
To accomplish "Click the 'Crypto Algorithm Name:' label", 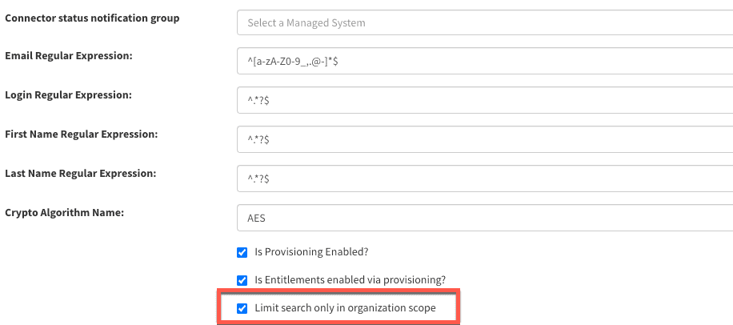I will [x=66, y=211].
